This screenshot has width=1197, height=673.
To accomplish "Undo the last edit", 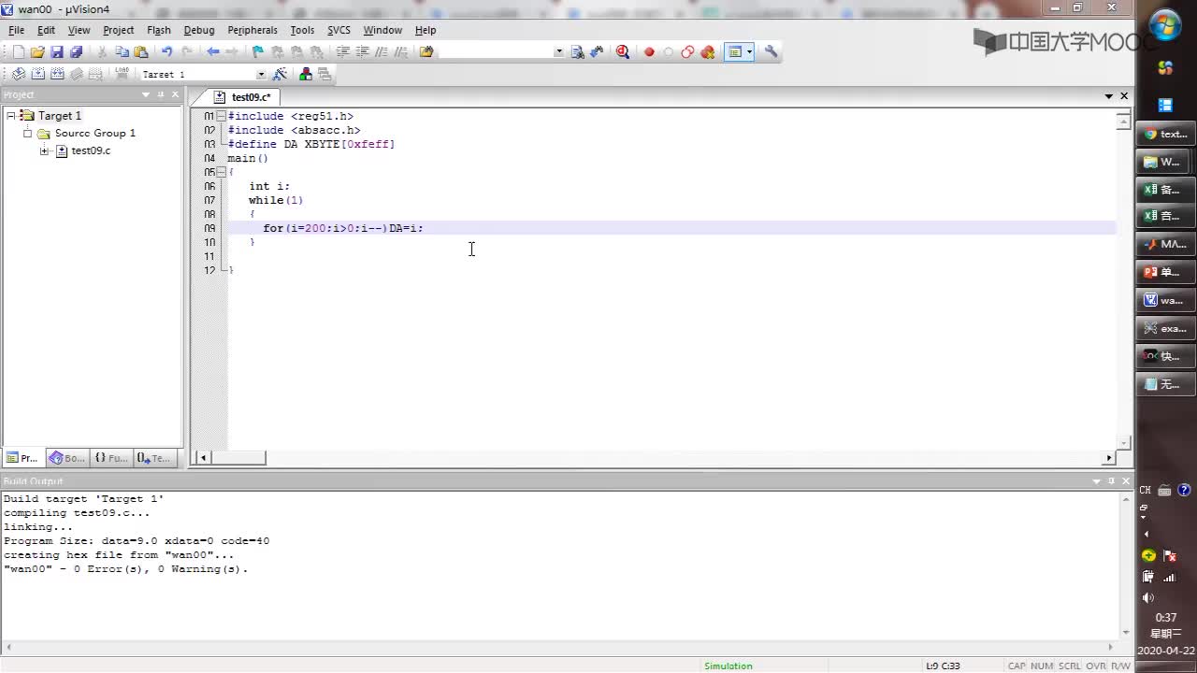I will pyautogui.click(x=166, y=52).
